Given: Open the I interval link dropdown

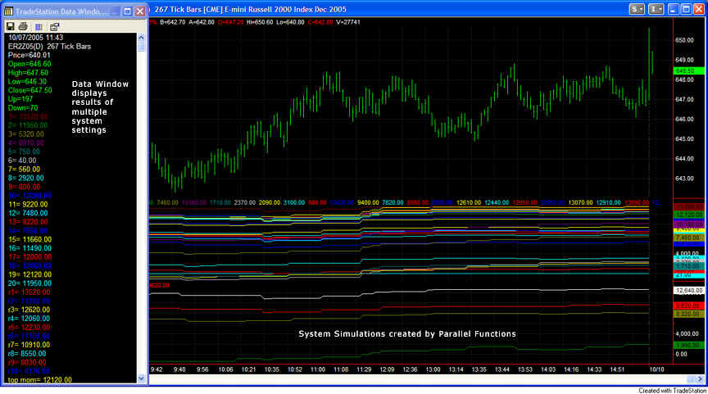Looking at the screenshot, I should point(656,8).
